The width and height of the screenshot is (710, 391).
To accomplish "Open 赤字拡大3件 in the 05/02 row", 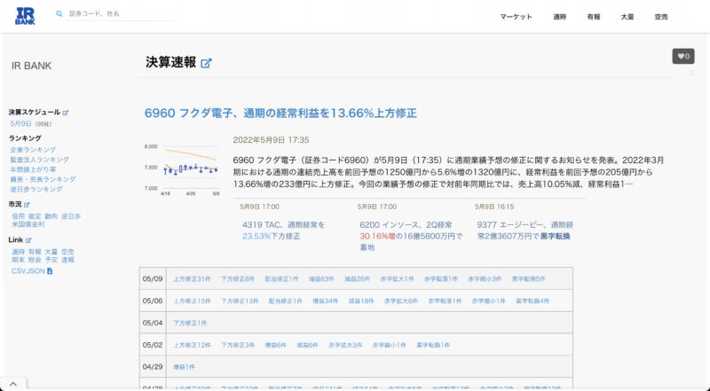I will coord(345,345).
